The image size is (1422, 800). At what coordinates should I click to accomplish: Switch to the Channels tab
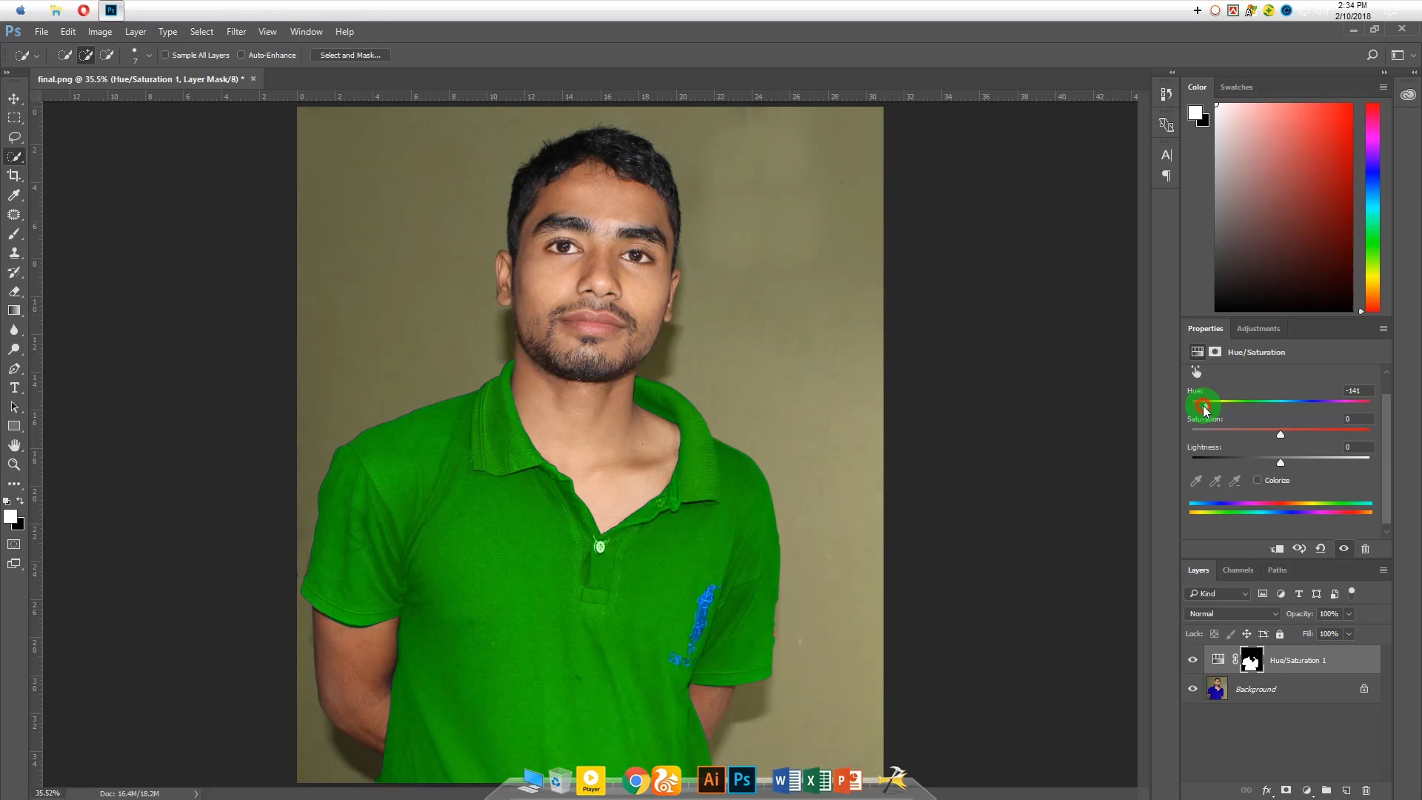pyautogui.click(x=1238, y=570)
